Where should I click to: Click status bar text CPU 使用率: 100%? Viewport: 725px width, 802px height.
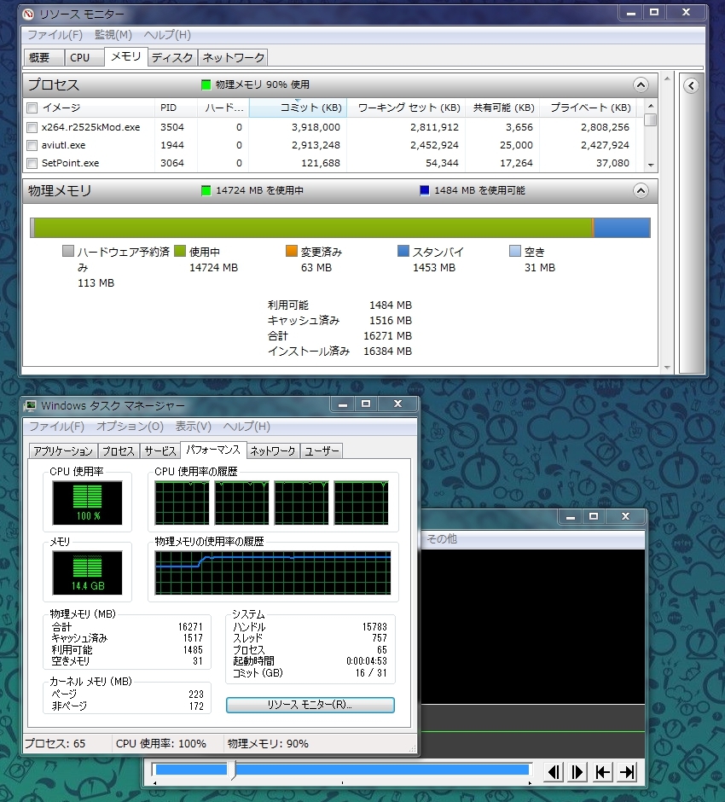tap(161, 744)
